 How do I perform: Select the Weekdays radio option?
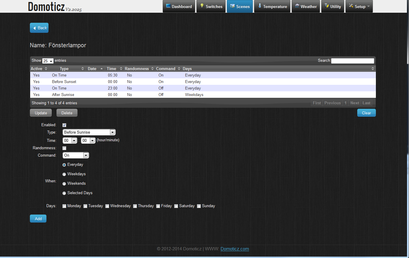64,174
